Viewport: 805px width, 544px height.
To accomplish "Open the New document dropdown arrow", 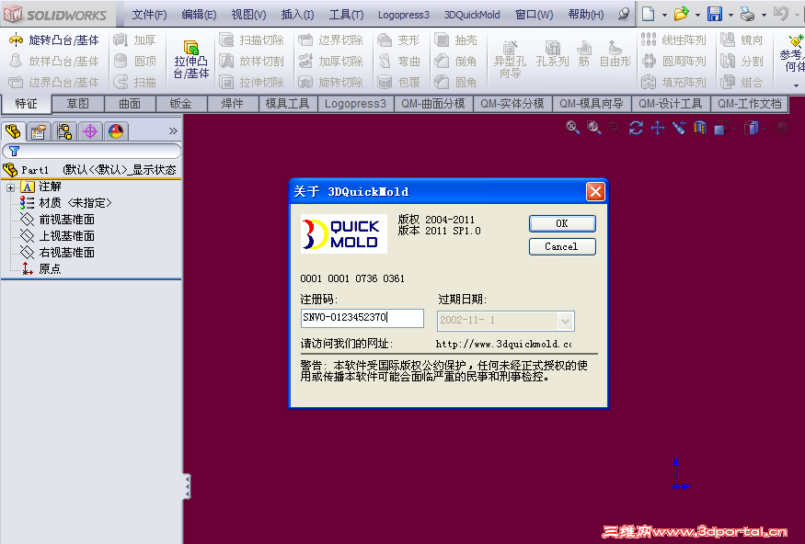I will 665,15.
